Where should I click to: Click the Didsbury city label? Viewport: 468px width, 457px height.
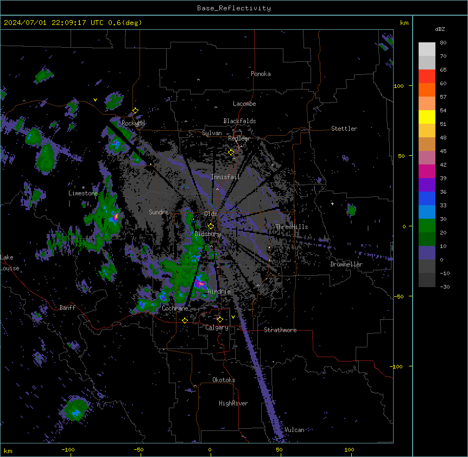(x=208, y=234)
